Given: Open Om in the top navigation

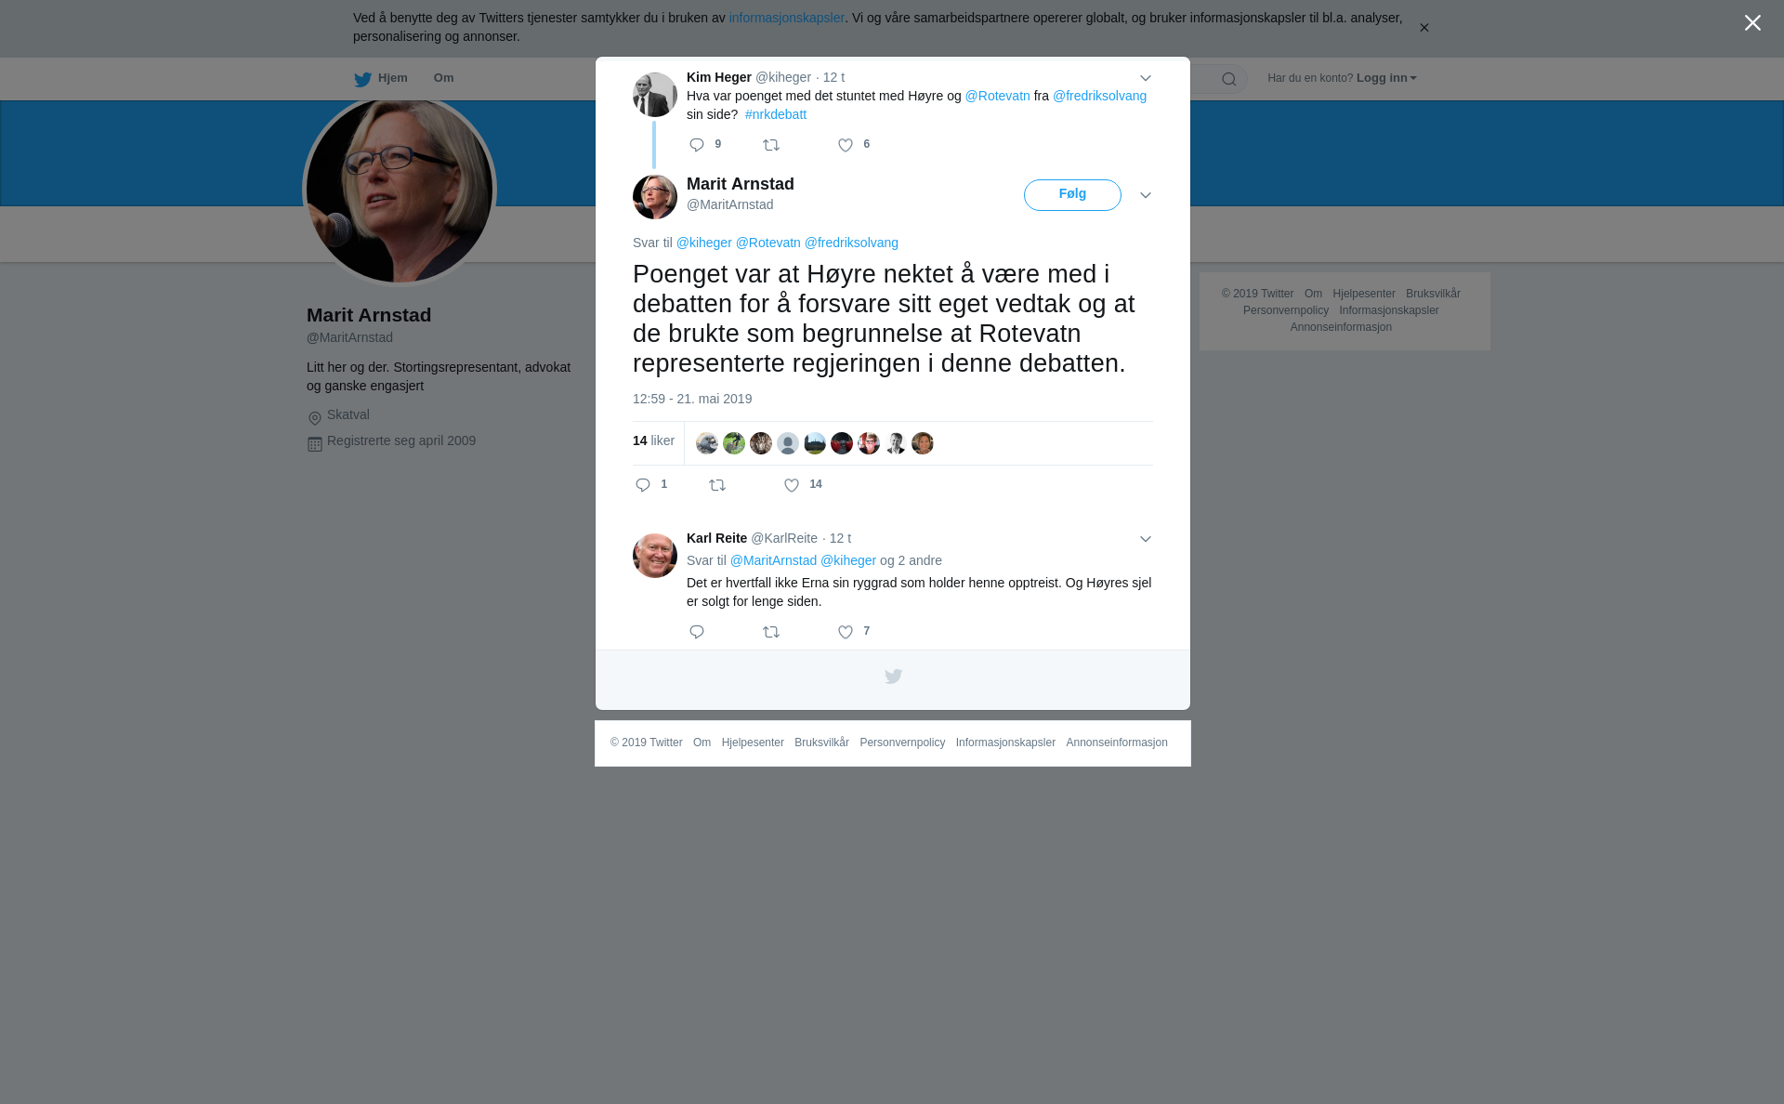Looking at the screenshot, I should pyautogui.click(x=443, y=78).
